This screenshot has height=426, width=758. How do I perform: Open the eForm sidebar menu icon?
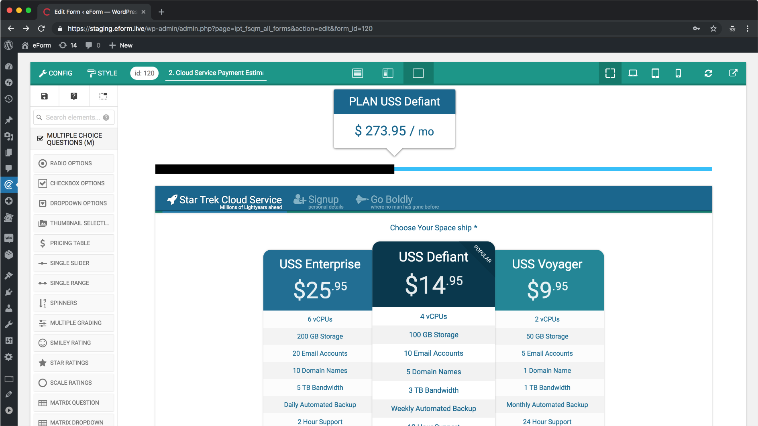(9, 185)
